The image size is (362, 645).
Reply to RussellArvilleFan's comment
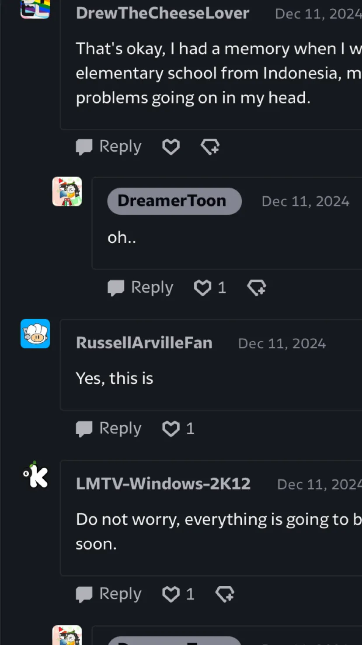tap(109, 428)
